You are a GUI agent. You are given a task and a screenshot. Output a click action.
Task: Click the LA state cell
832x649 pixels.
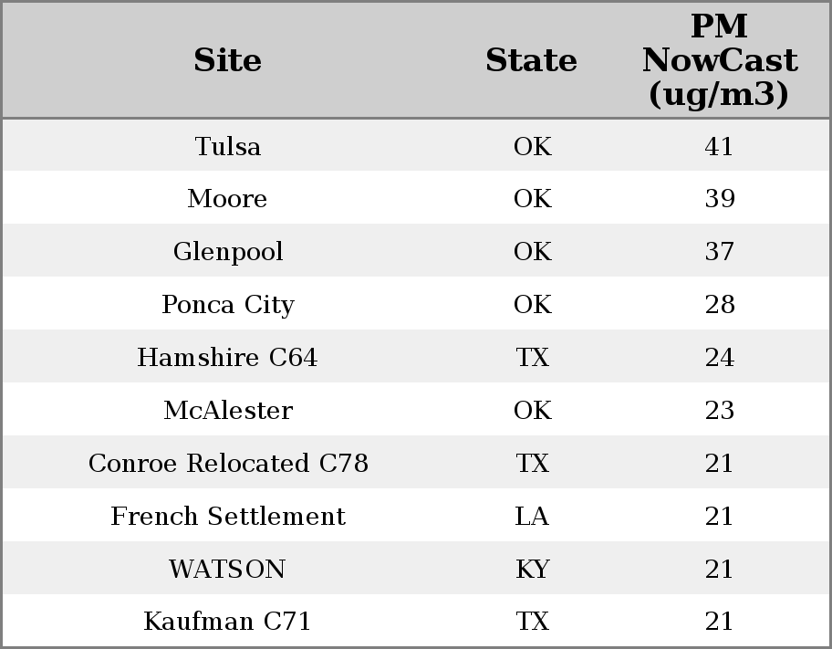click(x=532, y=516)
